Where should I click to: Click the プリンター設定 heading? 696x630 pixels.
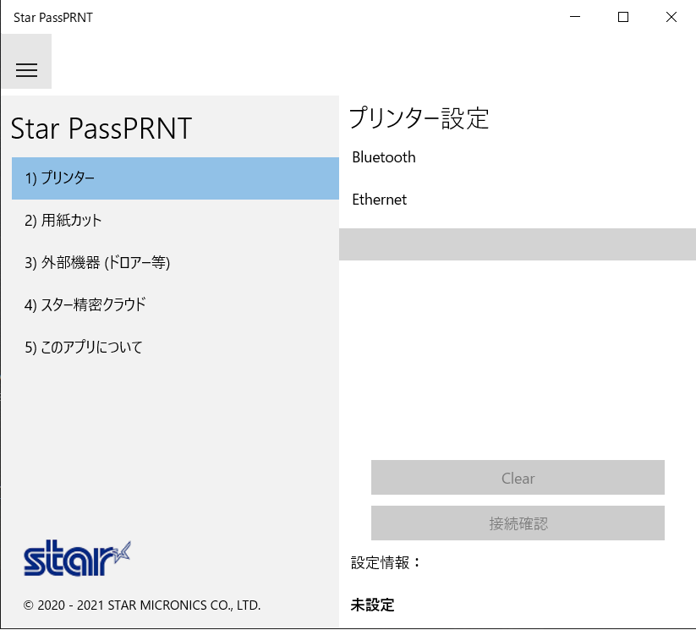419,118
